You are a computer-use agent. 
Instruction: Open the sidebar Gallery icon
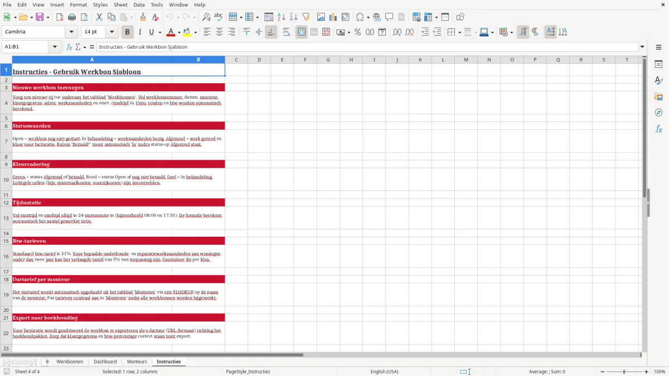[658, 96]
